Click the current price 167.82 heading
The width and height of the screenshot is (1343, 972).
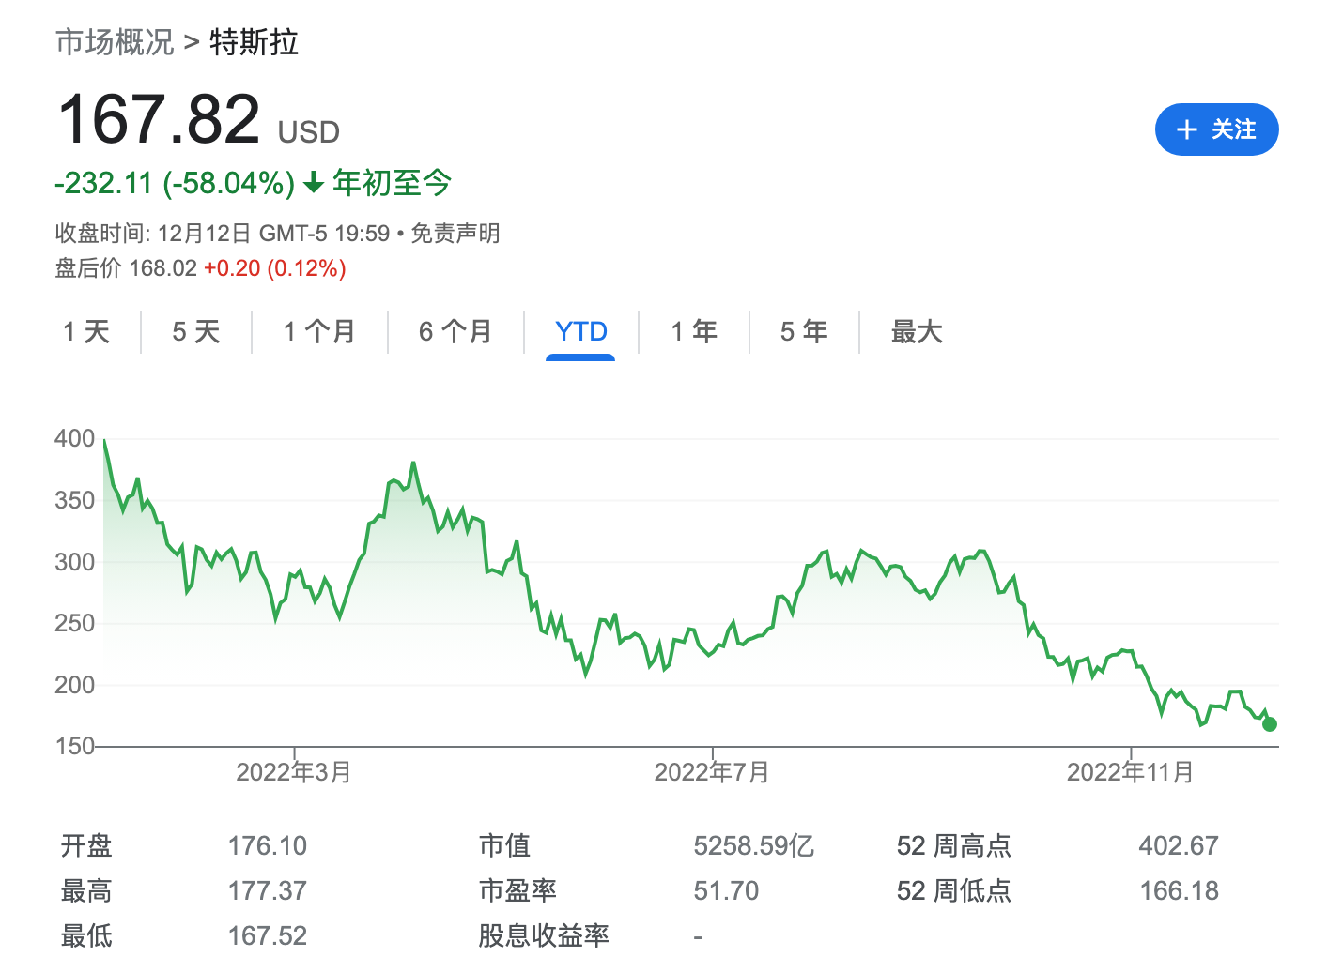tap(158, 119)
